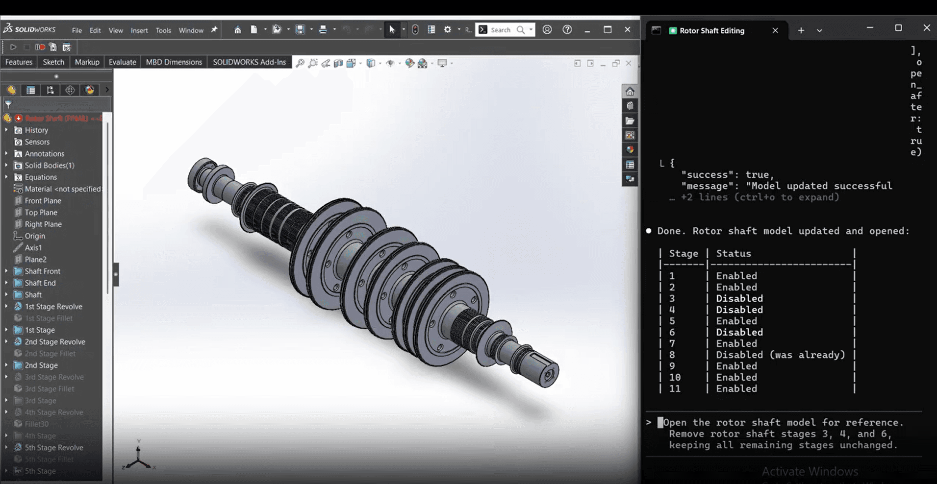937x484 pixels.
Task: Open Search box dropdown arrow
Action: pos(531,30)
